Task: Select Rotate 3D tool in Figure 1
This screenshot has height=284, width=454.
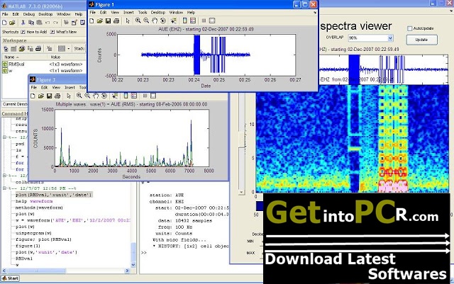Action: (x=163, y=21)
